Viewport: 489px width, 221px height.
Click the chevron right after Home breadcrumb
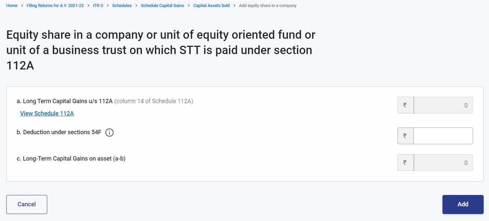point(22,6)
